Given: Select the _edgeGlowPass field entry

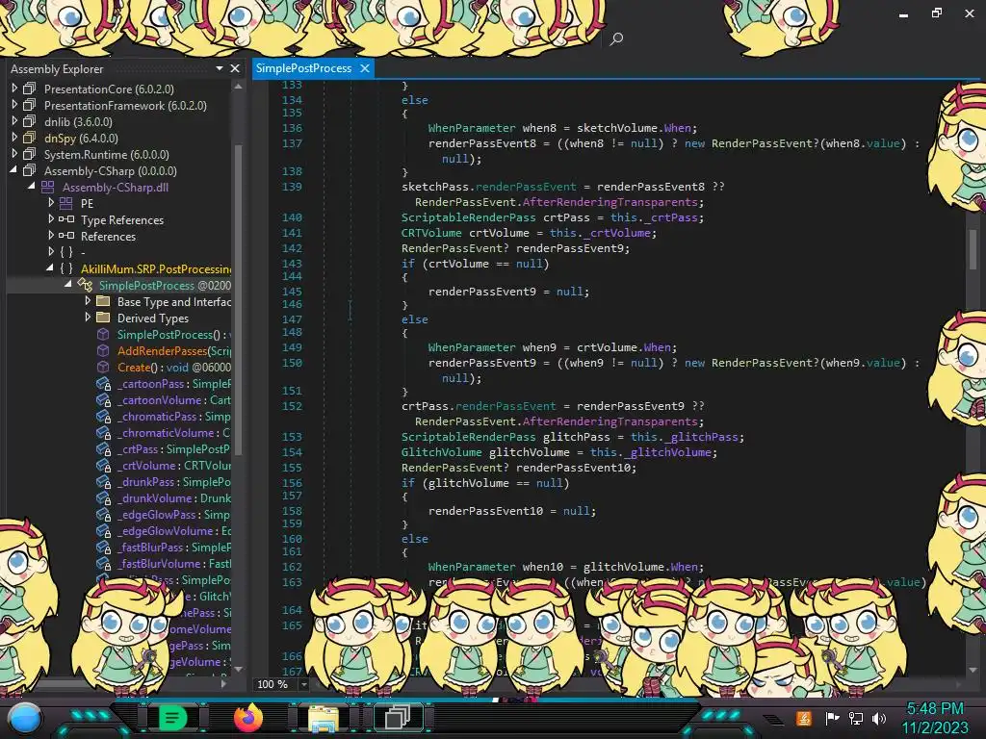Looking at the screenshot, I should point(173,514).
